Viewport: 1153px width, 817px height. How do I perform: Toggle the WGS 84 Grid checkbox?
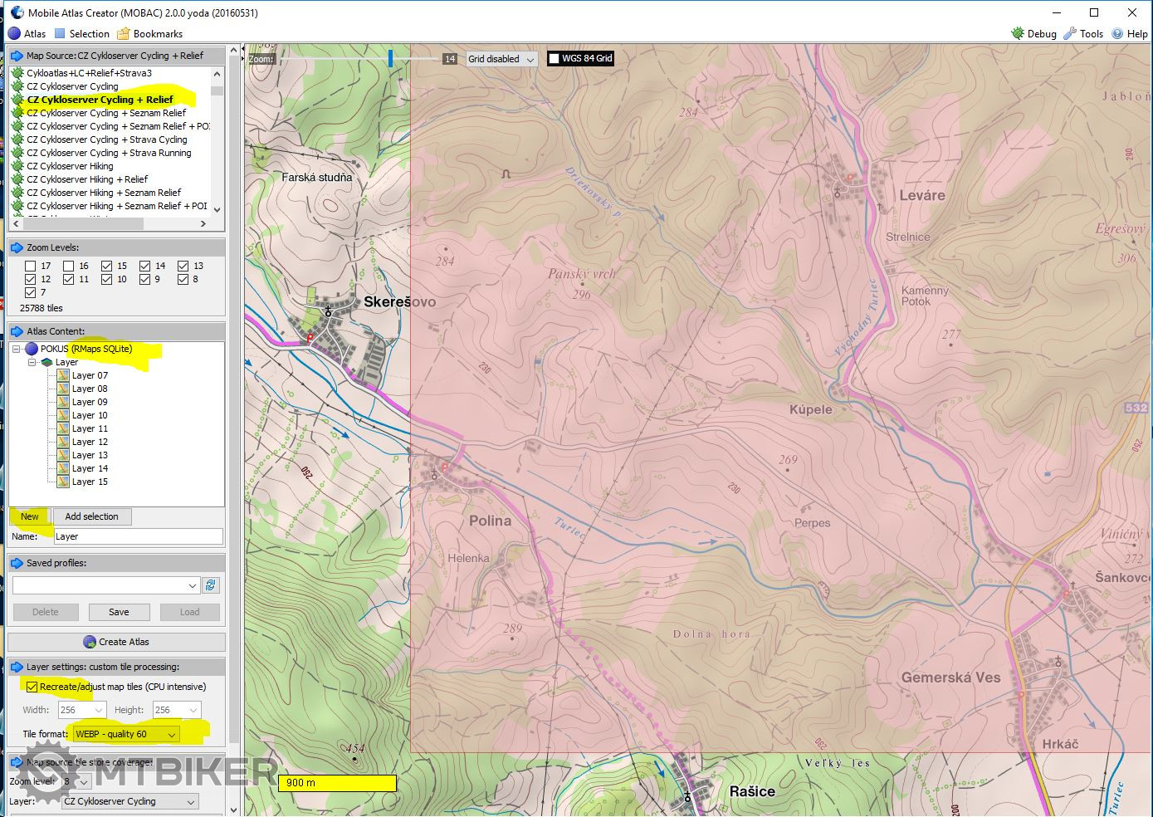point(554,59)
